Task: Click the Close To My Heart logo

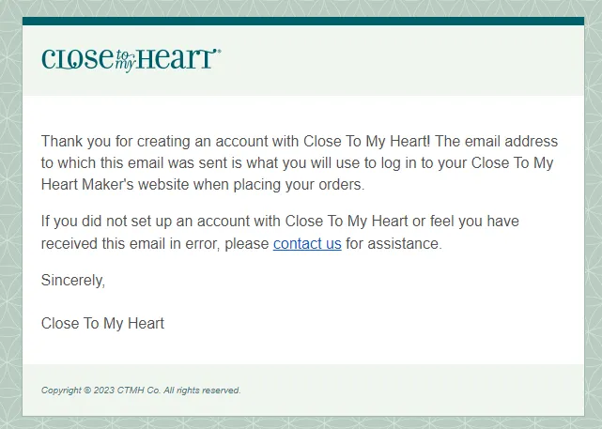Action: [131, 59]
